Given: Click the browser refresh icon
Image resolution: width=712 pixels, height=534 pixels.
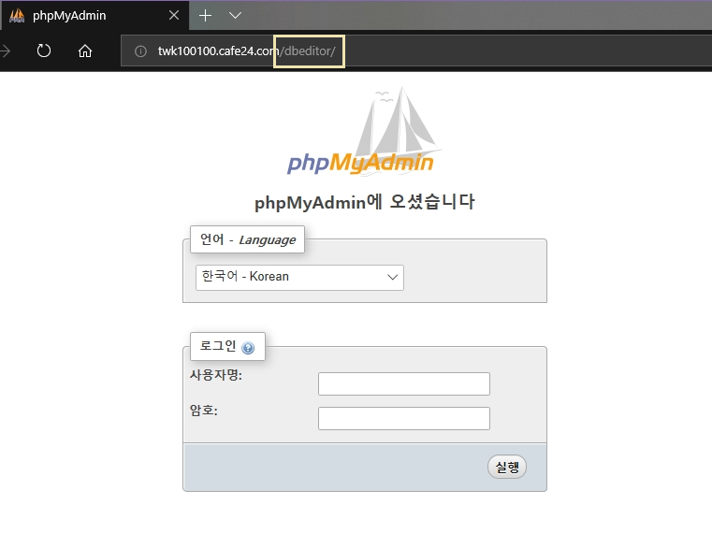Looking at the screenshot, I should [44, 51].
